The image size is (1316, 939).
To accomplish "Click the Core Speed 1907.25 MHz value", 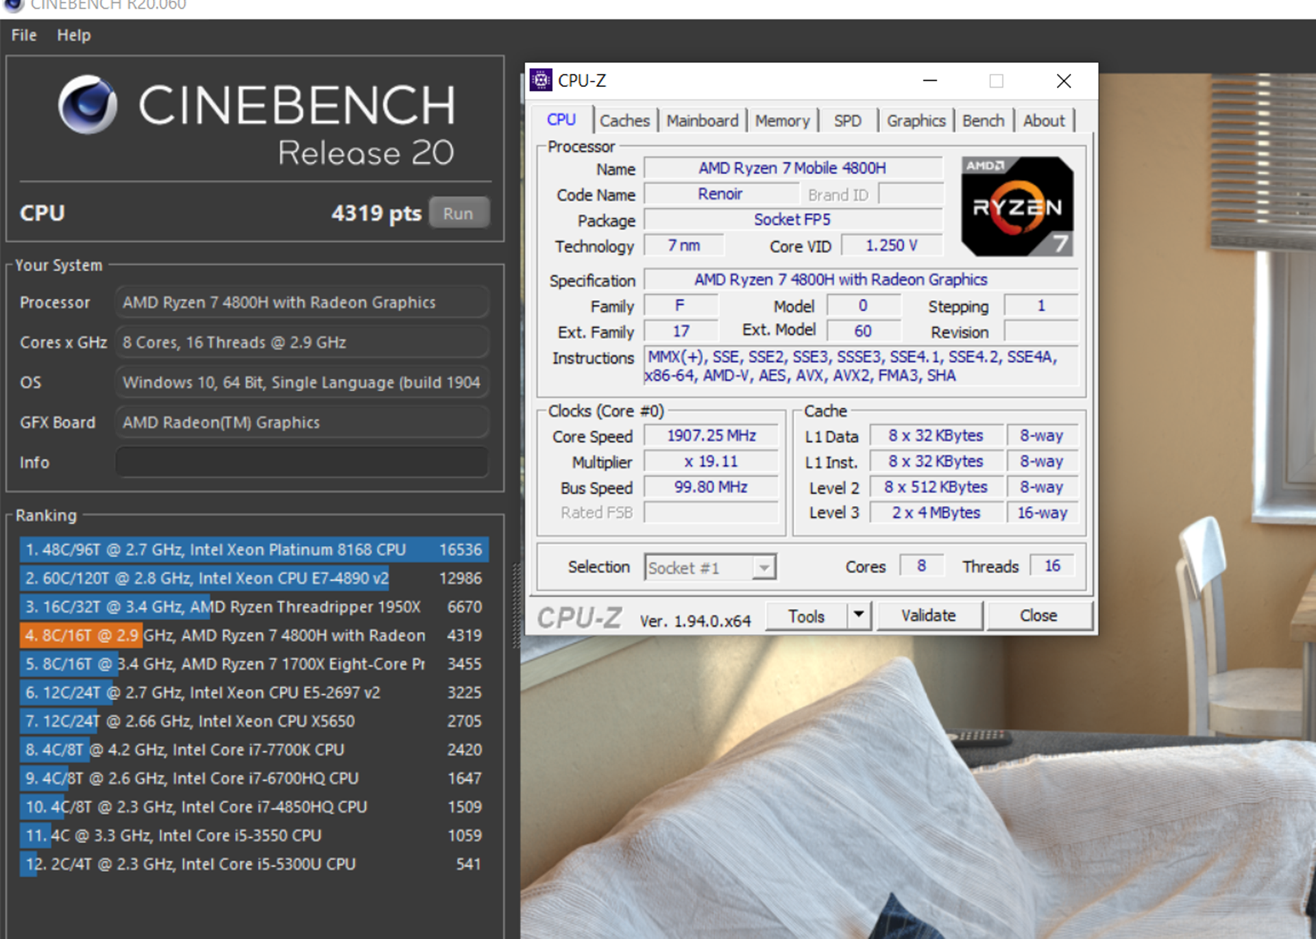I will (711, 436).
